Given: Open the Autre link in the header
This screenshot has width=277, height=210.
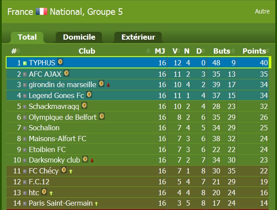Looking at the screenshot, I should (x=262, y=11).
